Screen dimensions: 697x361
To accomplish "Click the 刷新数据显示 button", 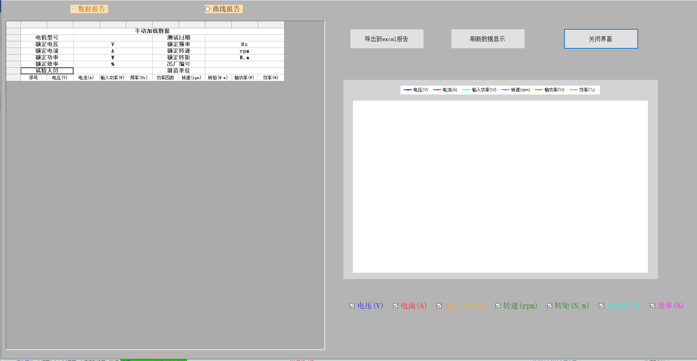I will click(x=488, y=38).
